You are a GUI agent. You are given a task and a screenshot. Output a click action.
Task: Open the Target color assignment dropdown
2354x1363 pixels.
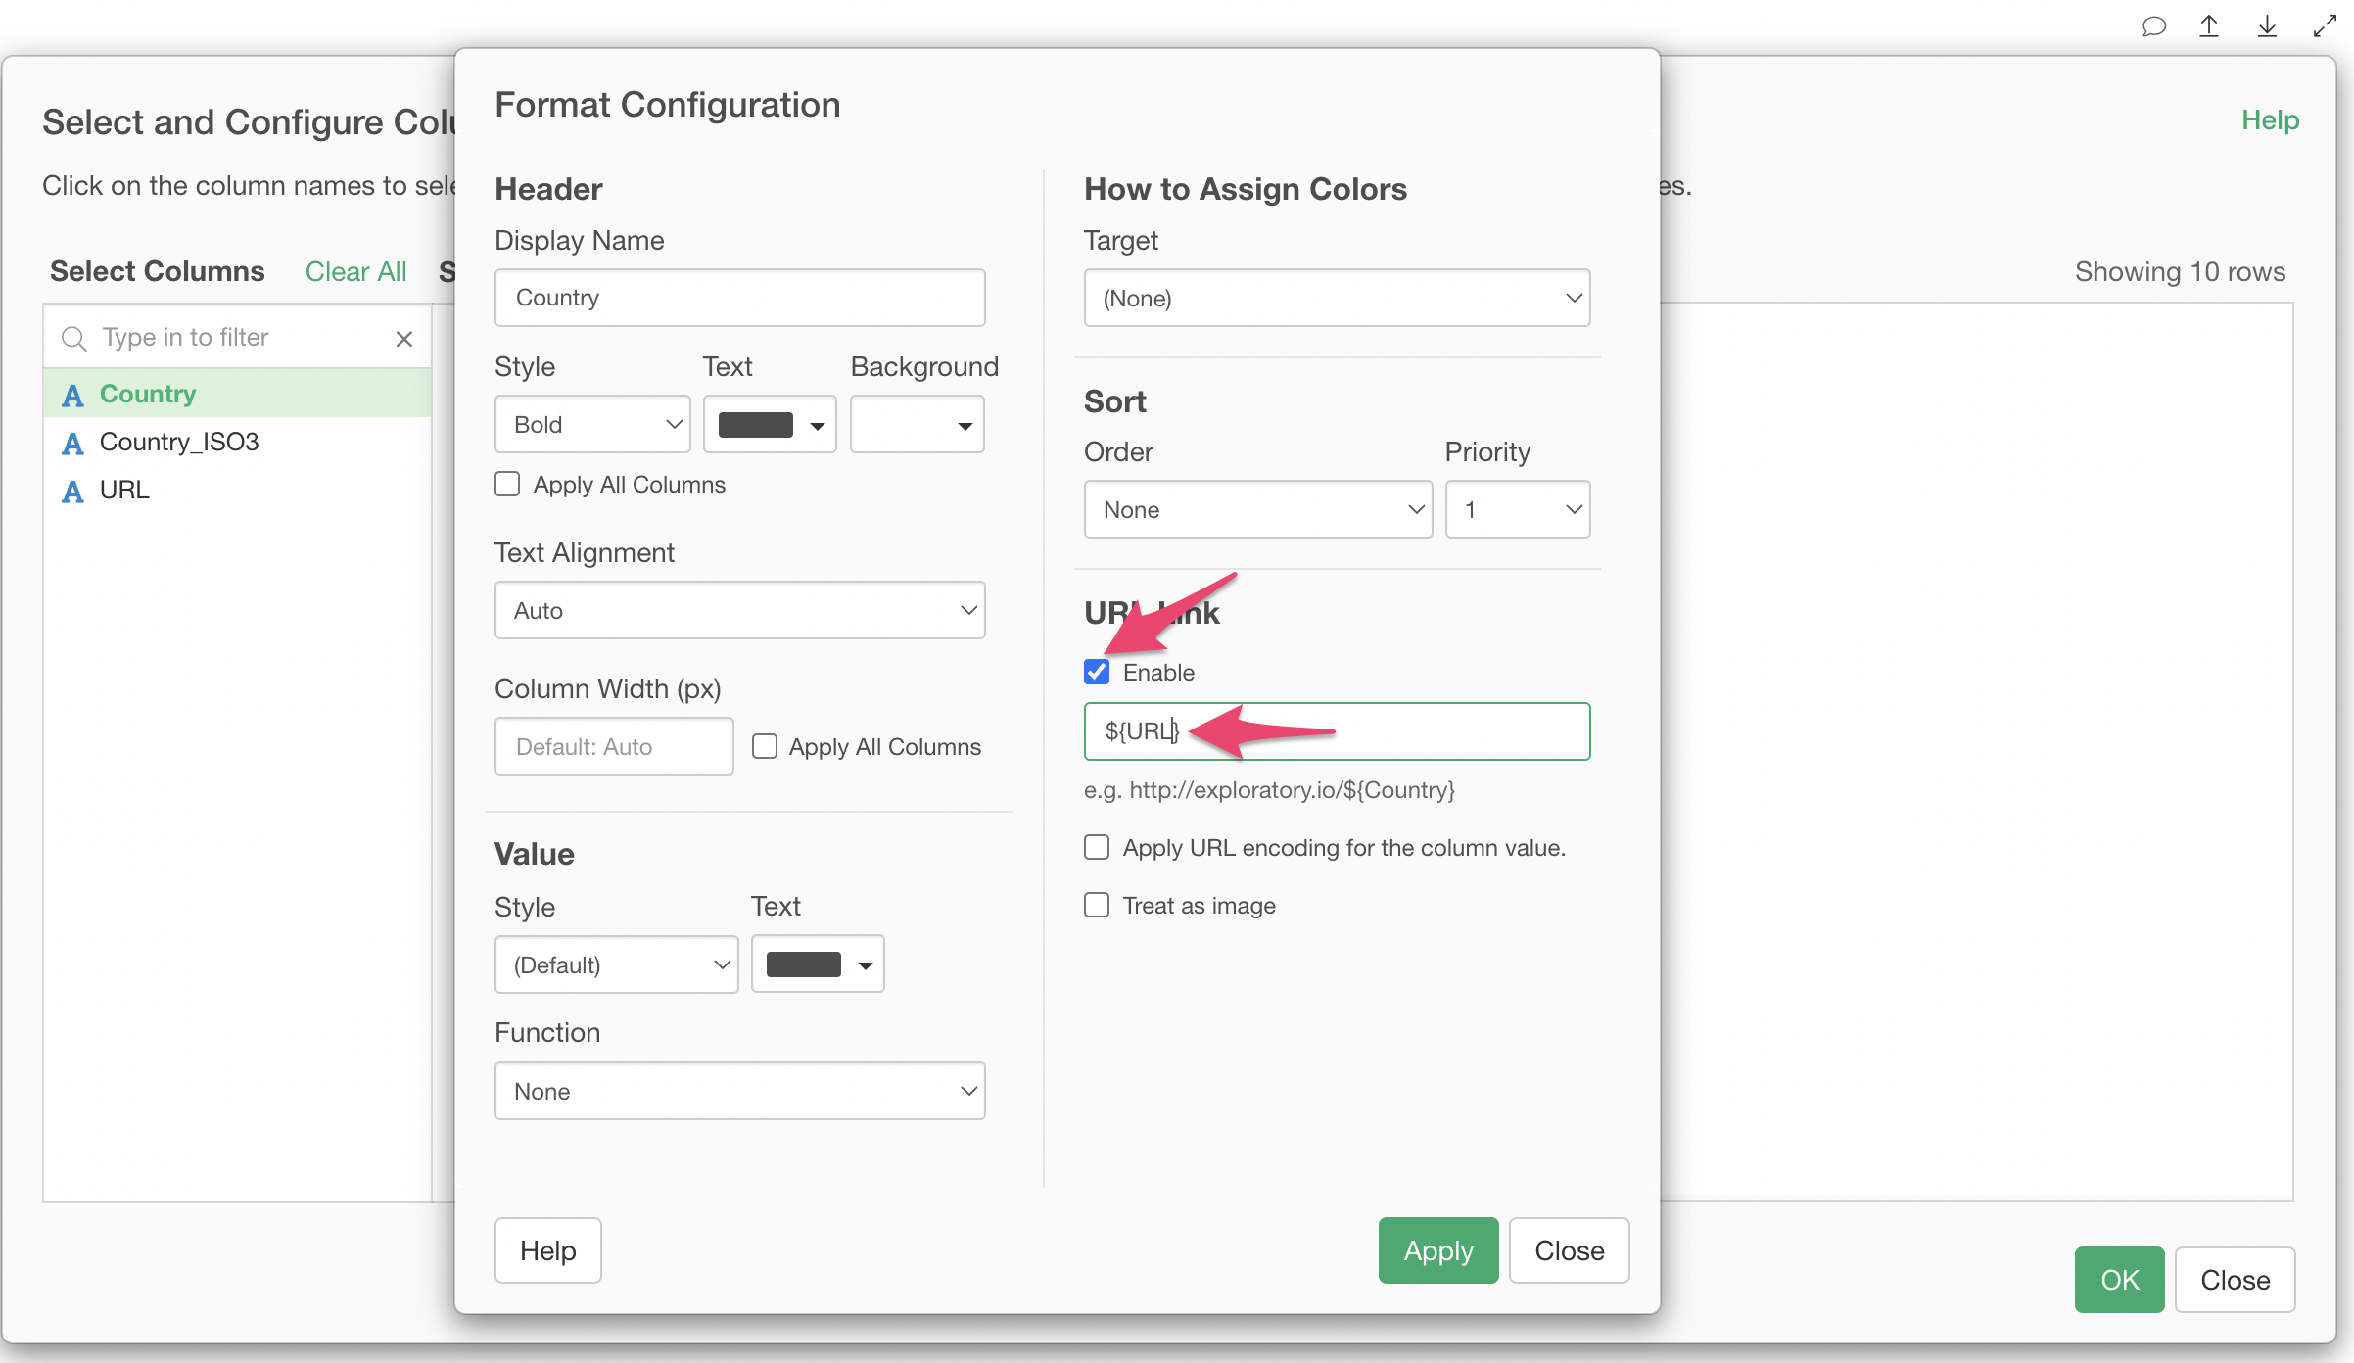(1336, 298)
